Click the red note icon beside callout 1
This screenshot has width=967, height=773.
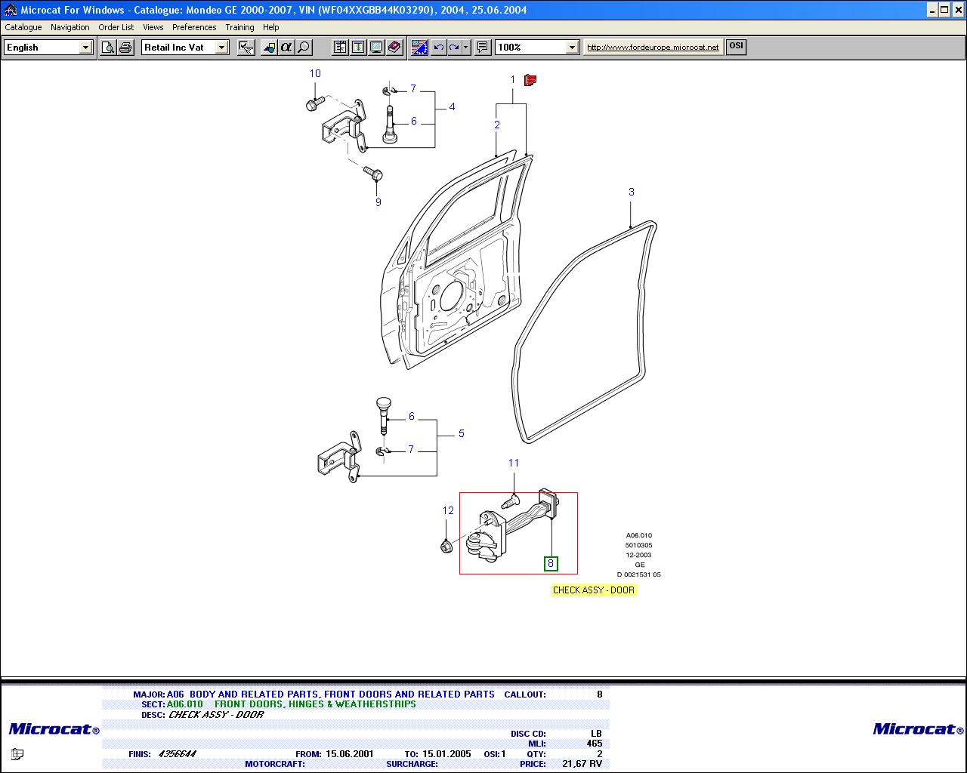(530, 80)
